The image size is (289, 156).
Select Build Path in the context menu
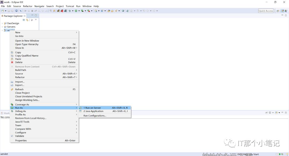click(44, 70)
